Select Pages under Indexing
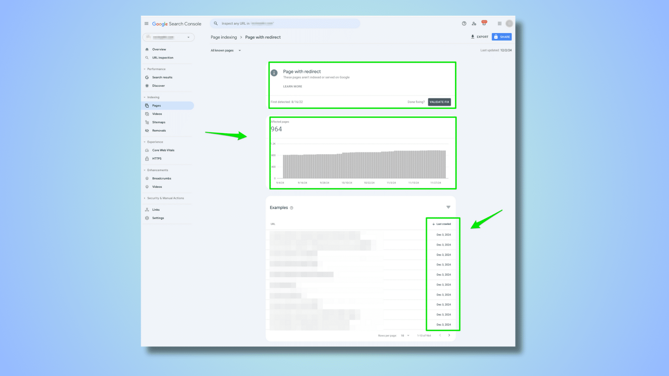 (157, 105)
